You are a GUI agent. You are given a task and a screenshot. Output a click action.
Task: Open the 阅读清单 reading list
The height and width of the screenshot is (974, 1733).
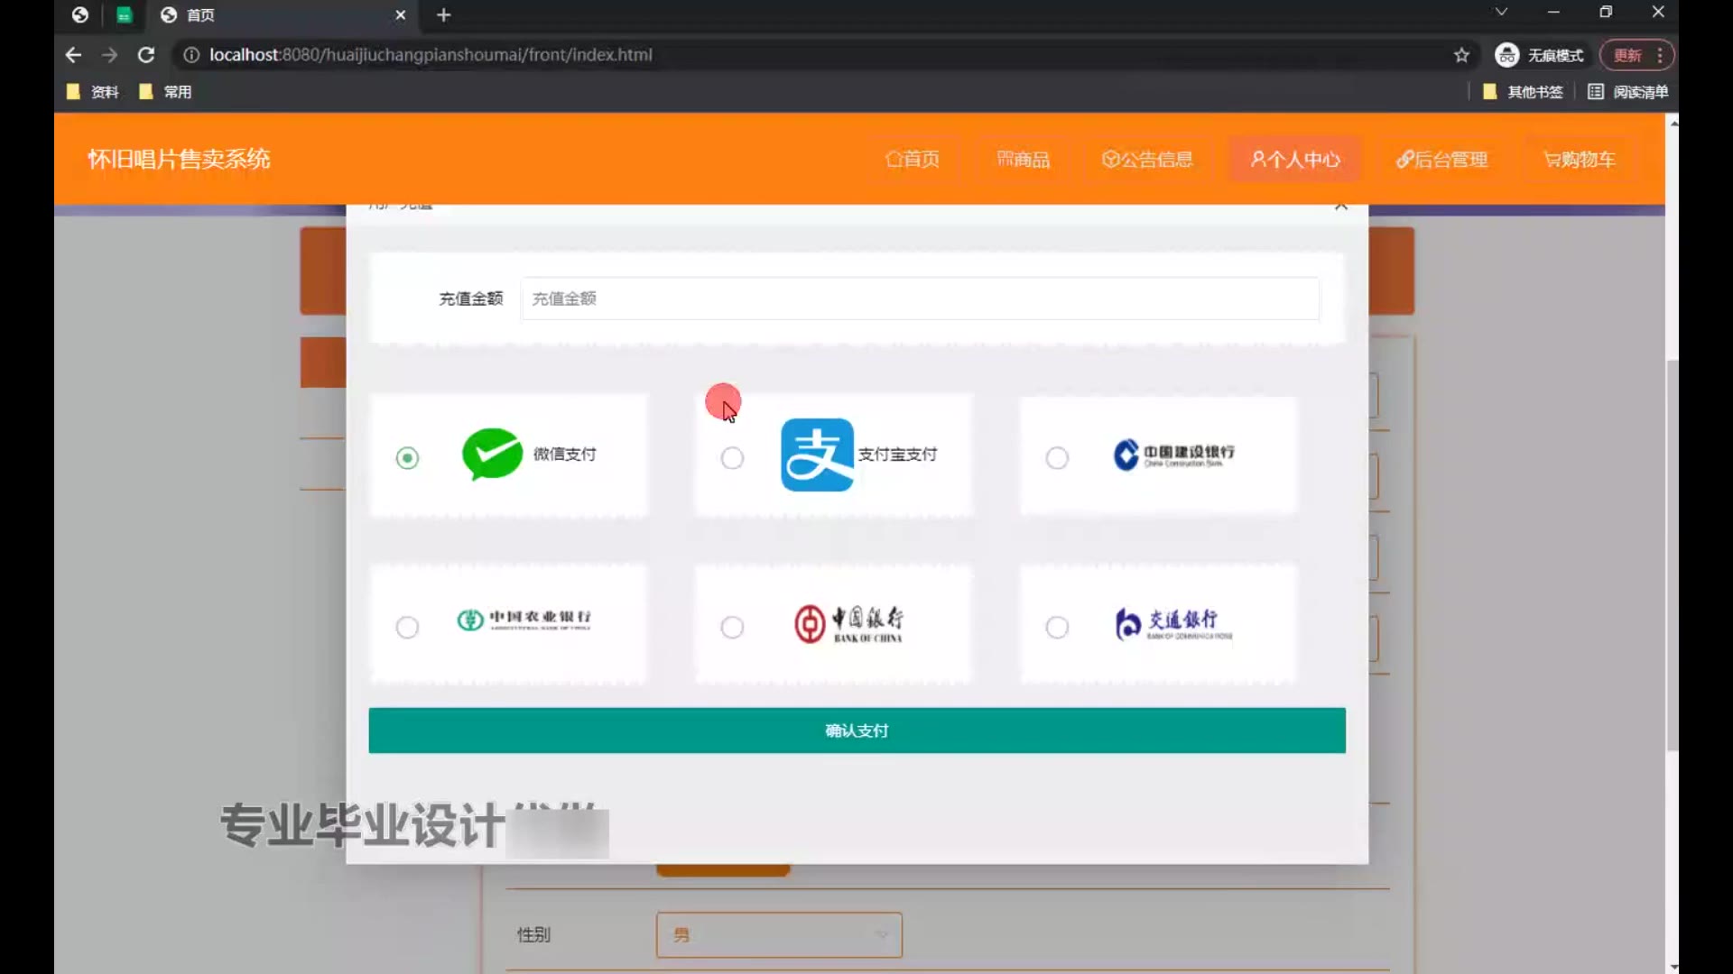coord(1628,92)
